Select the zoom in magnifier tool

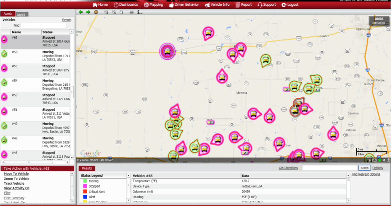click(x=106, y=12)
